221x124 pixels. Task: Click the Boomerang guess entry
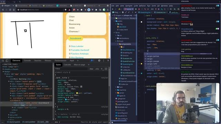coord(75,24)
